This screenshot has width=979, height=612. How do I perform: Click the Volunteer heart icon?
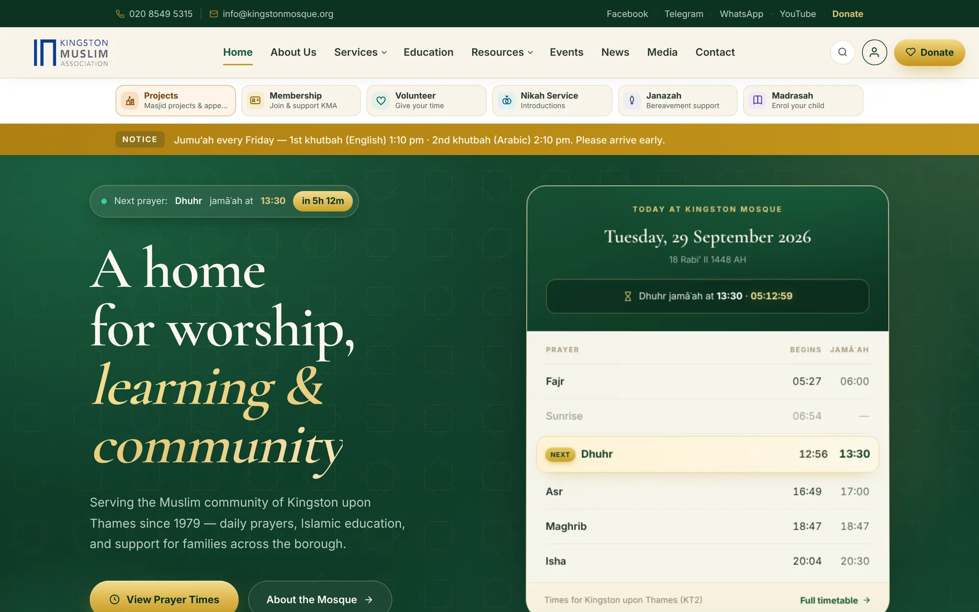coord(381,100)
